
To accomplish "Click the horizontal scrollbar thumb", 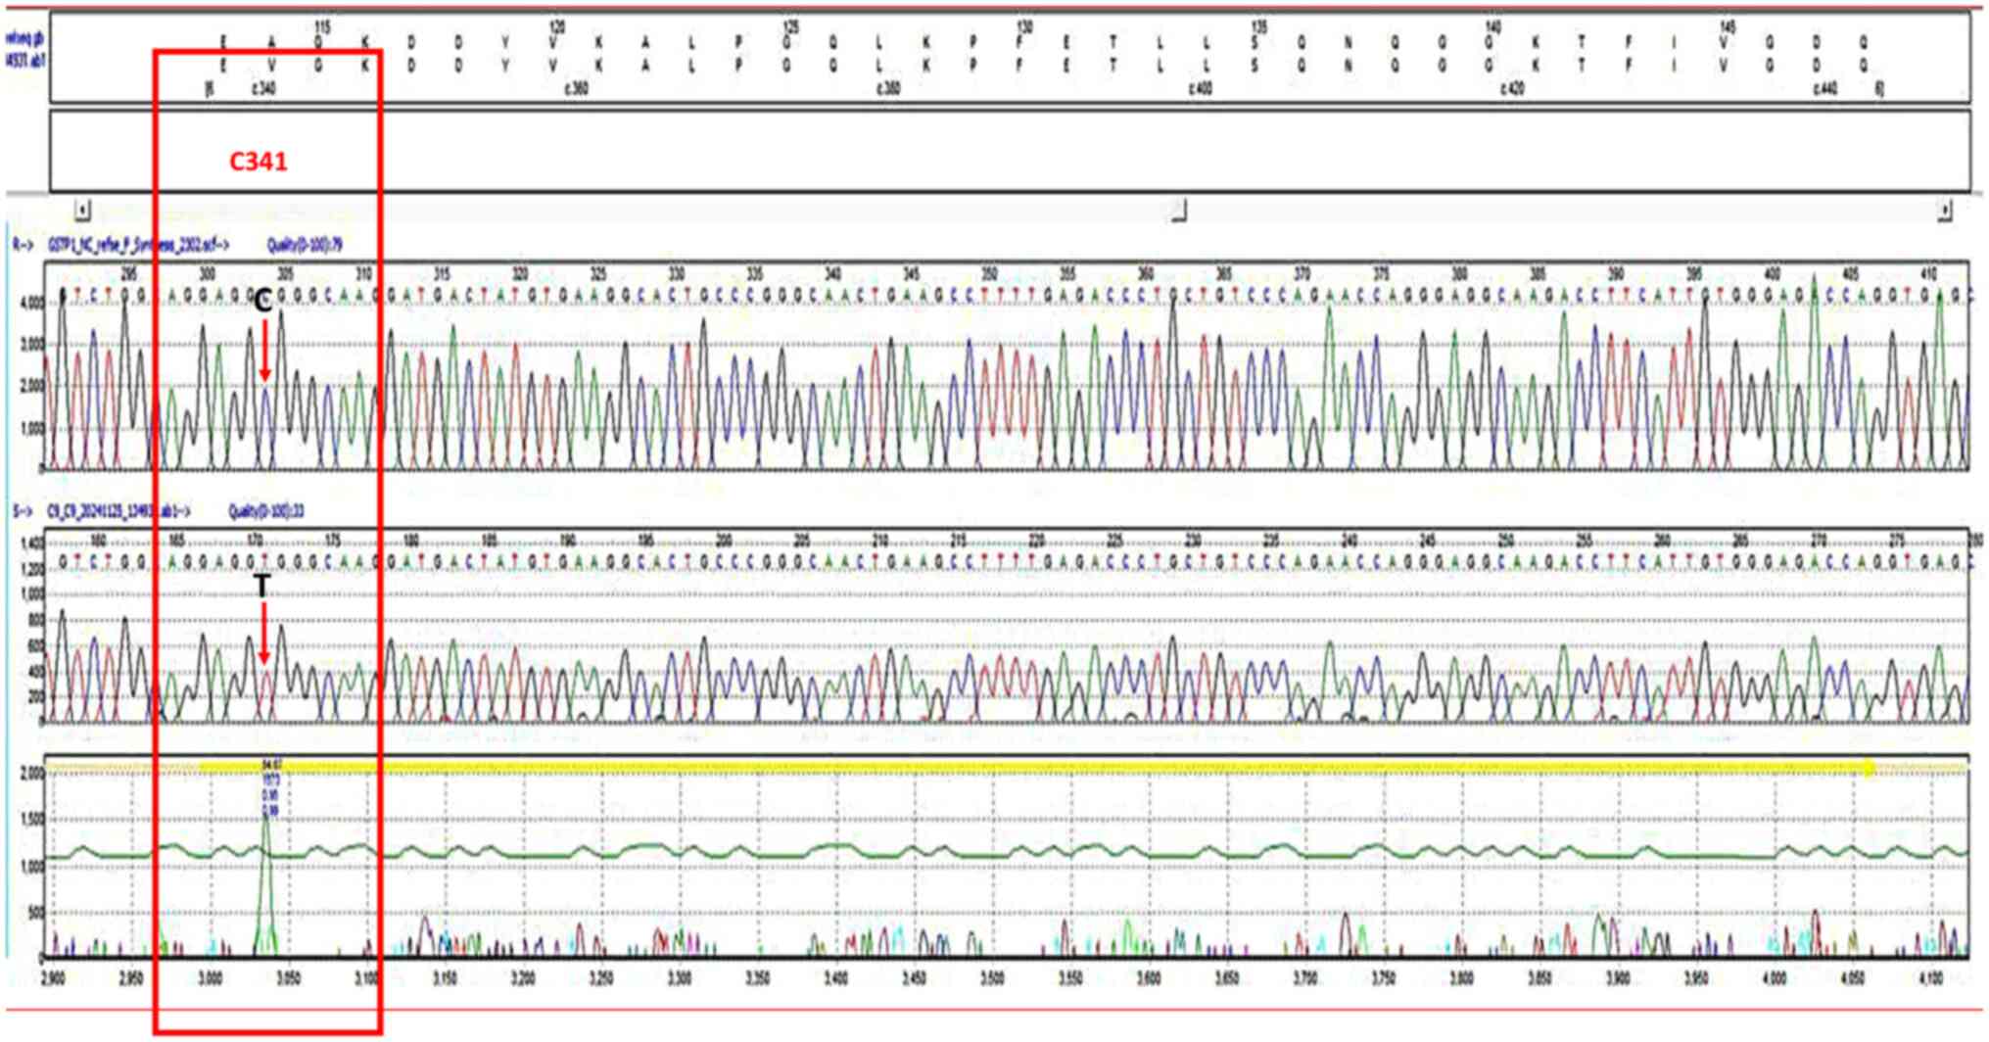I will tap(1179, 211).
